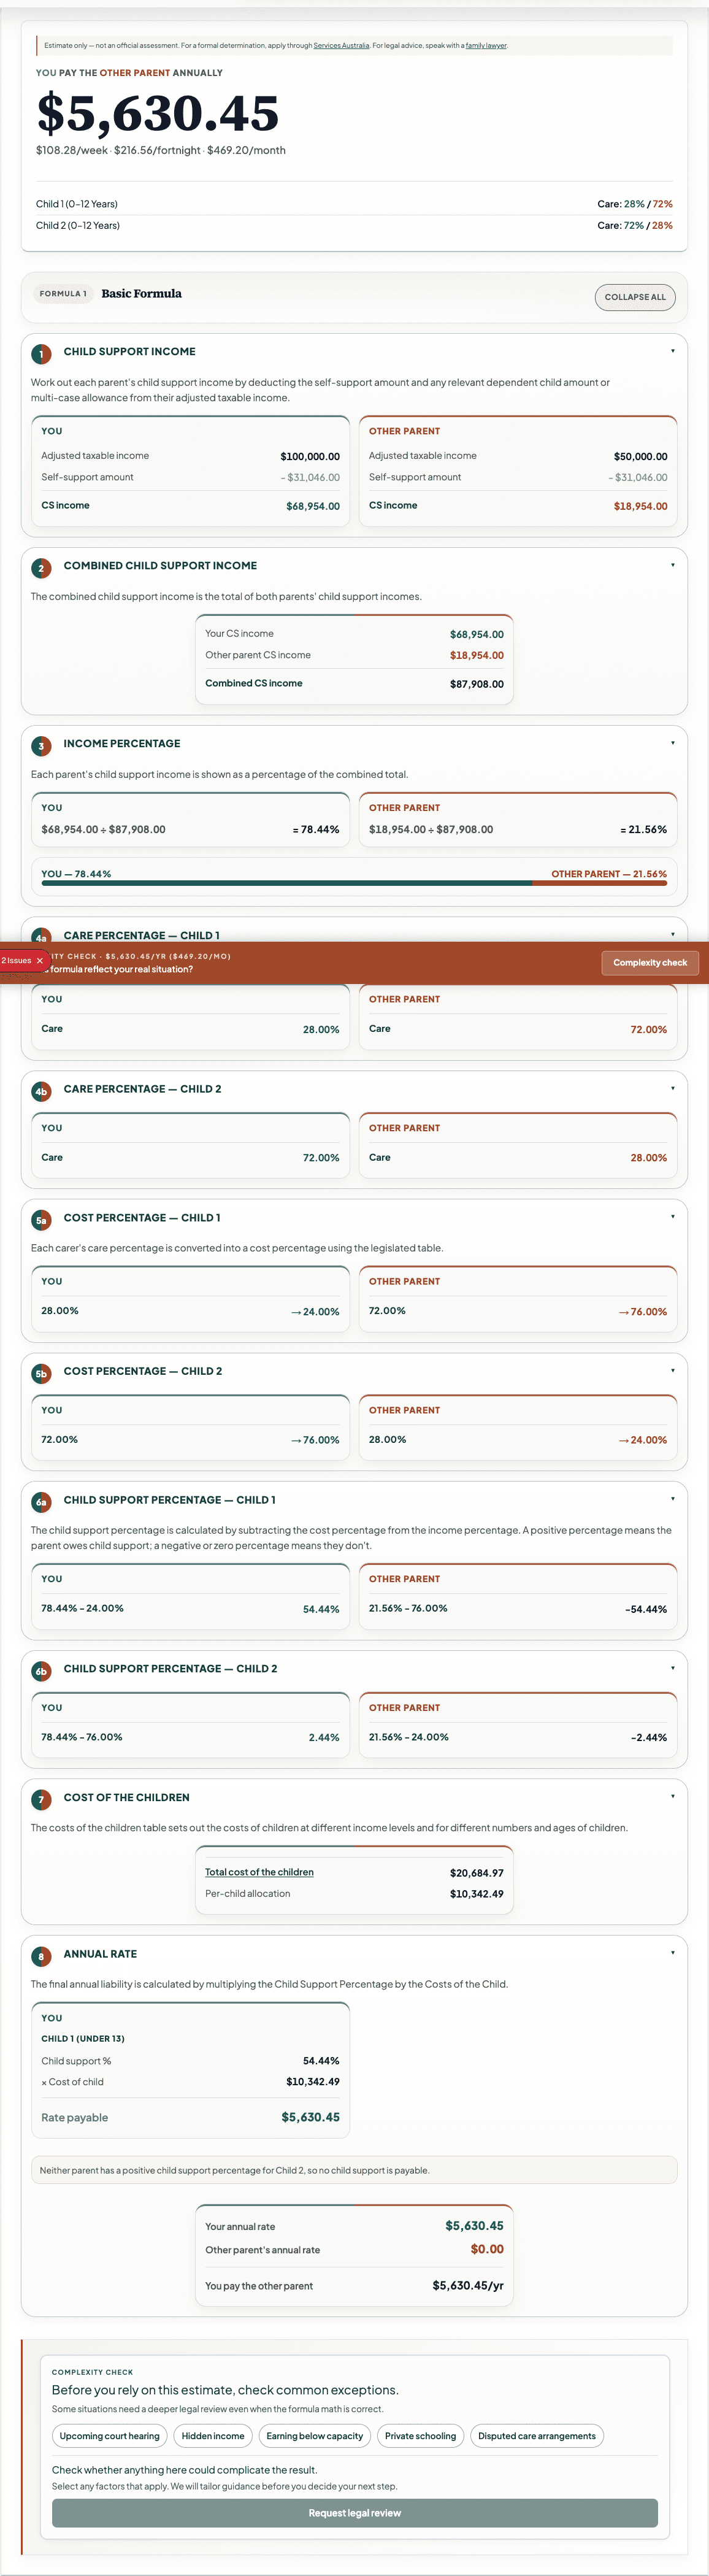Collapse the Child Support Income section arrow
This screenshot has width=709, height=2576.
pos(672,351)
